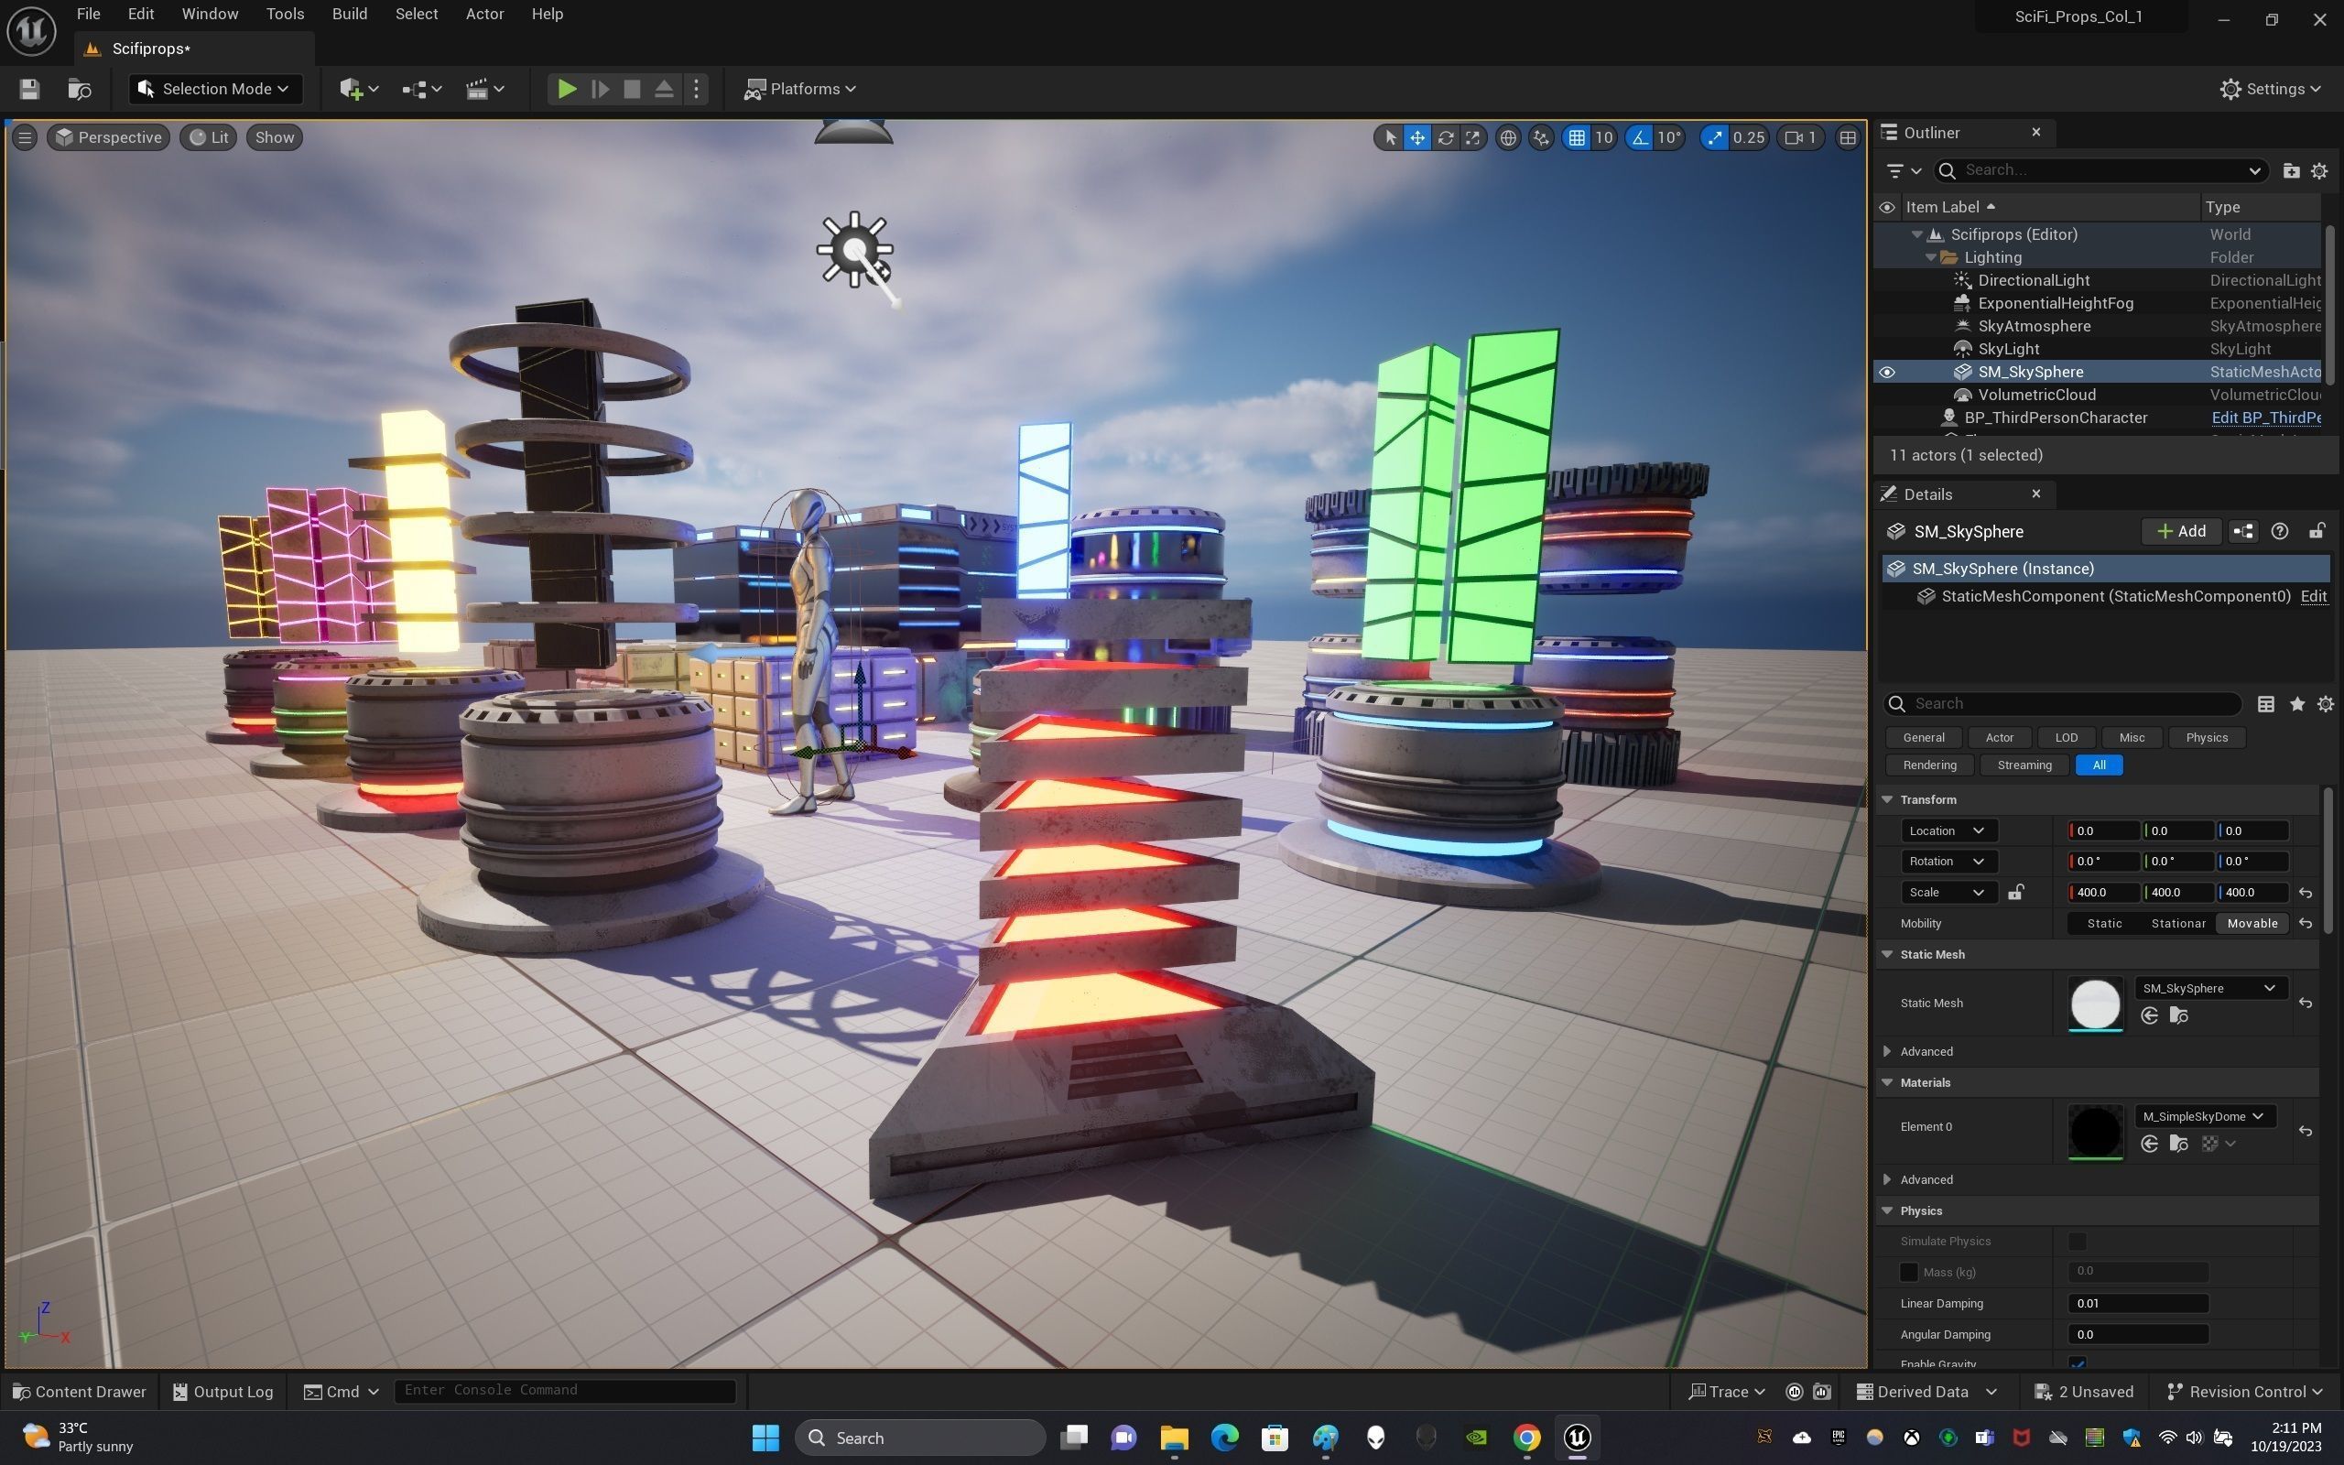Switch to the Rendering filter tab in Details
This screenshot has height=1465, width=2344.
point(1929,765)
